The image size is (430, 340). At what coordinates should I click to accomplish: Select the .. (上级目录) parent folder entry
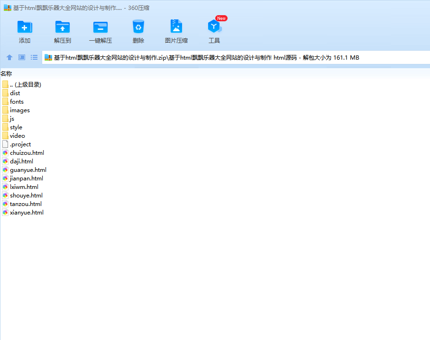tap(22, 85)
